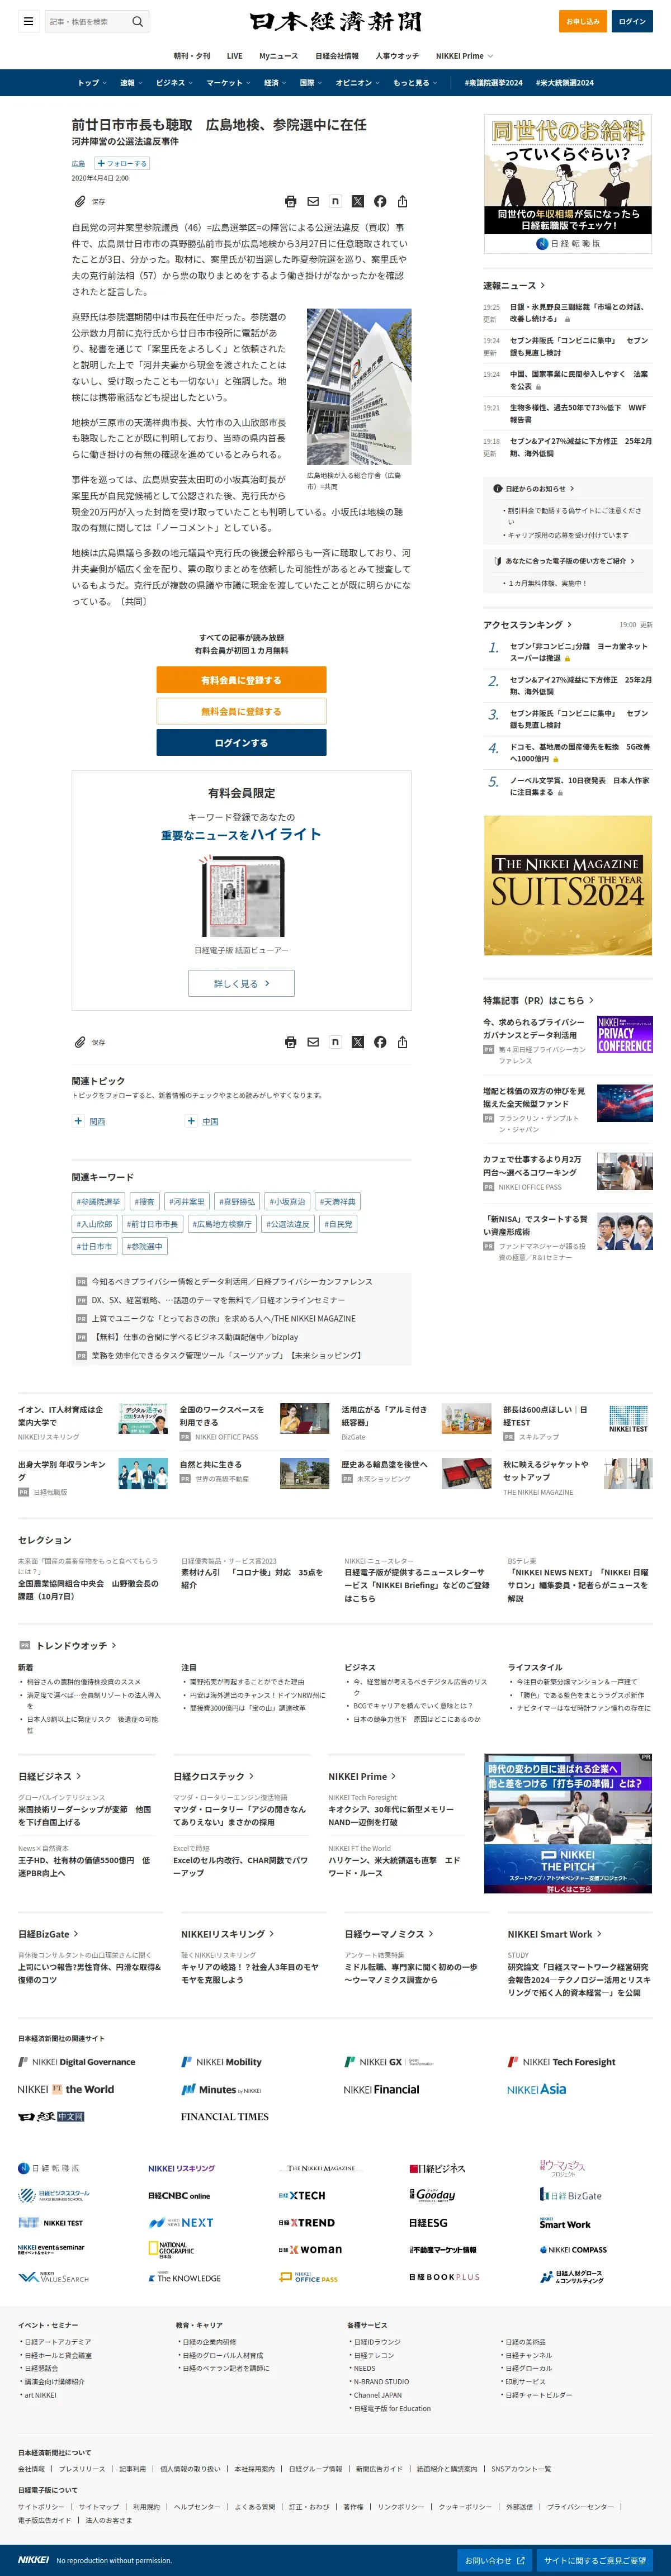Open the #衆議院選挙2024 tag in the navigation
The height and width of the screenshot is (2576, 671).
[x=493, y=83]
